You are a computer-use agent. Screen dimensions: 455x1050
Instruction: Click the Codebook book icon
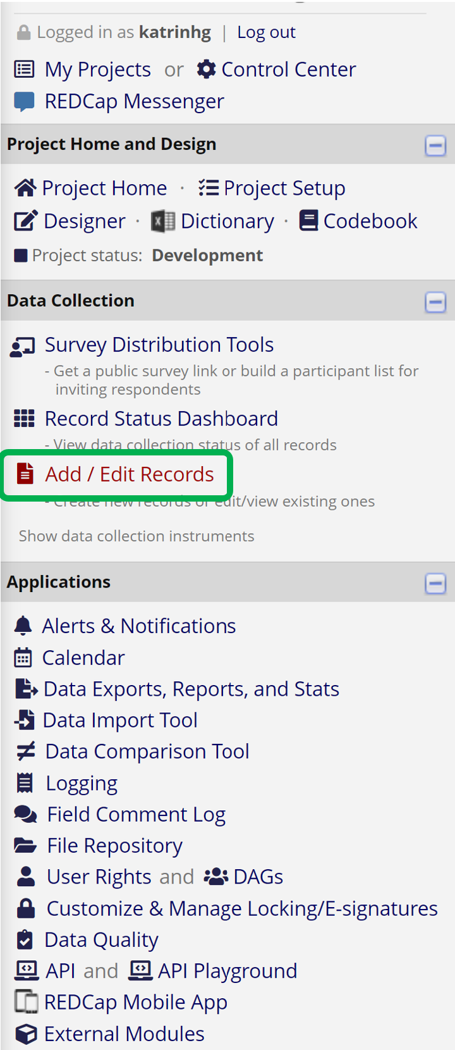coord(308,221)
